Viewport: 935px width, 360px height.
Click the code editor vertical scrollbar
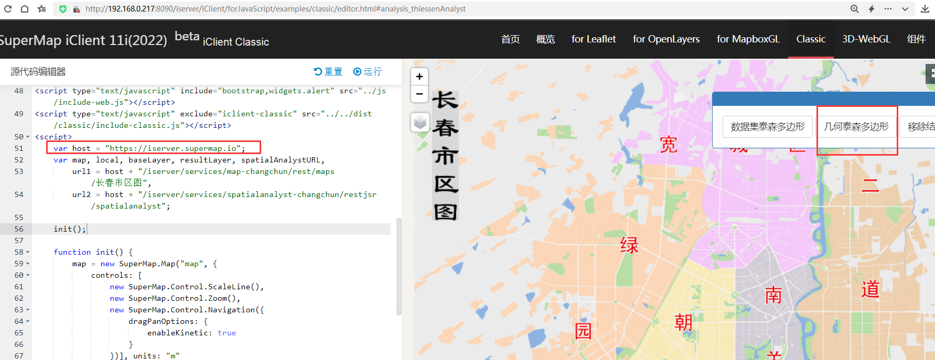click(x=399, y=266)
